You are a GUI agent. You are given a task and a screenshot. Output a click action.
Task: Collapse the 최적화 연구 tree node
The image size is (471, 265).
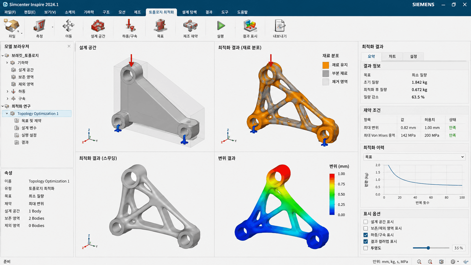(3, 106)
